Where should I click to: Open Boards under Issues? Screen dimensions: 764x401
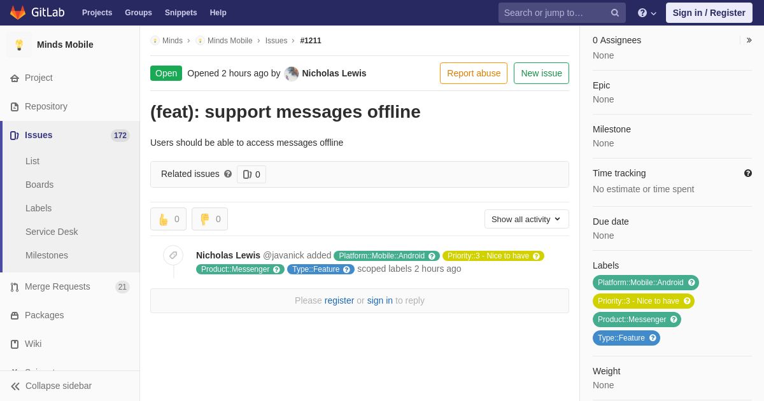39,185
